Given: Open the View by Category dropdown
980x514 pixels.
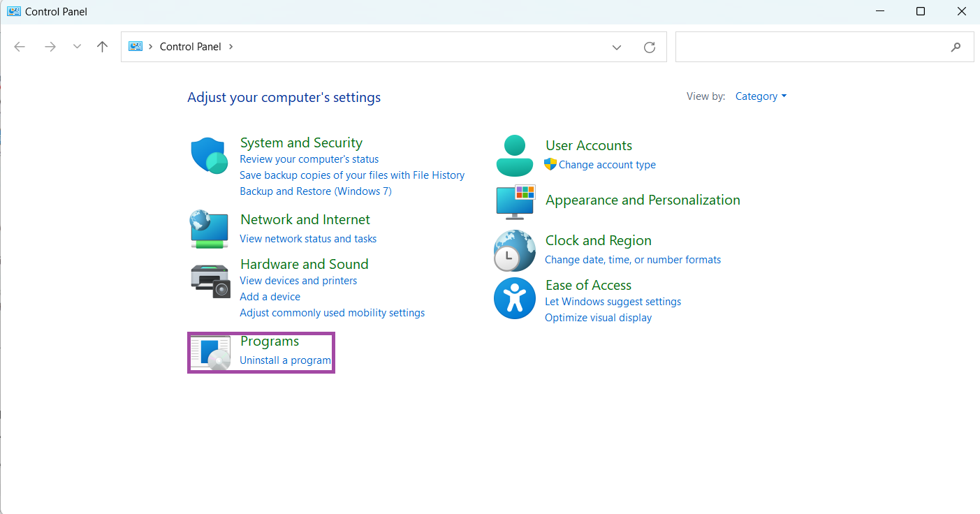Looking at the screenshot, I should 761,96.
